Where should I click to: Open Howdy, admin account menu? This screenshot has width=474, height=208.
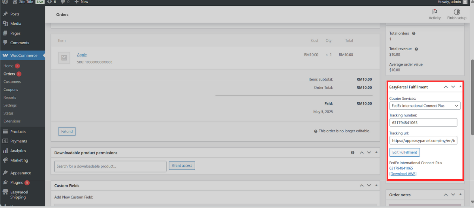click(452, 2)
